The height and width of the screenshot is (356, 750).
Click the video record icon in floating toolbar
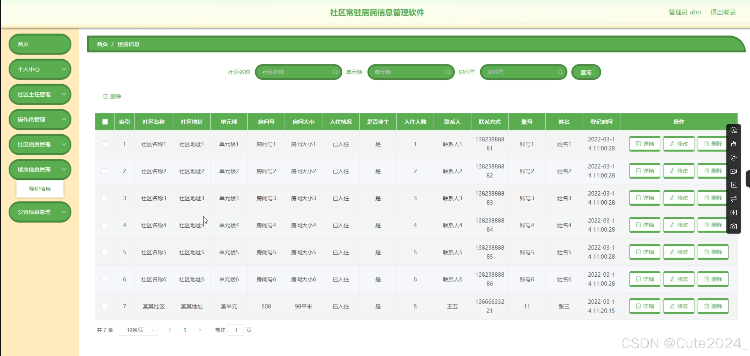coord(733,171)
